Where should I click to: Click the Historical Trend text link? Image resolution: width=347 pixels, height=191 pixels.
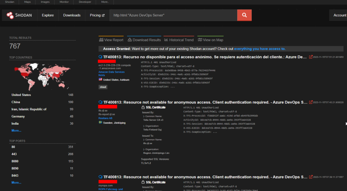(x=181, y=40)
